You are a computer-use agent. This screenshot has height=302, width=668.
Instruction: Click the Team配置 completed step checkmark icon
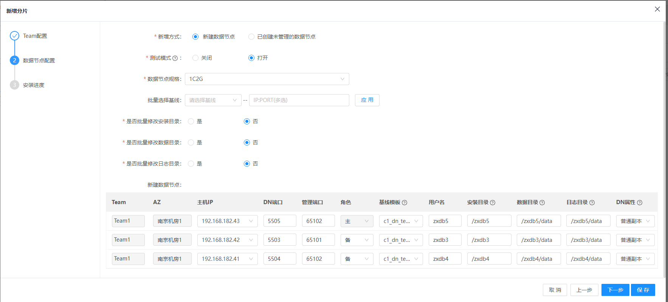[x=14, y=36]
